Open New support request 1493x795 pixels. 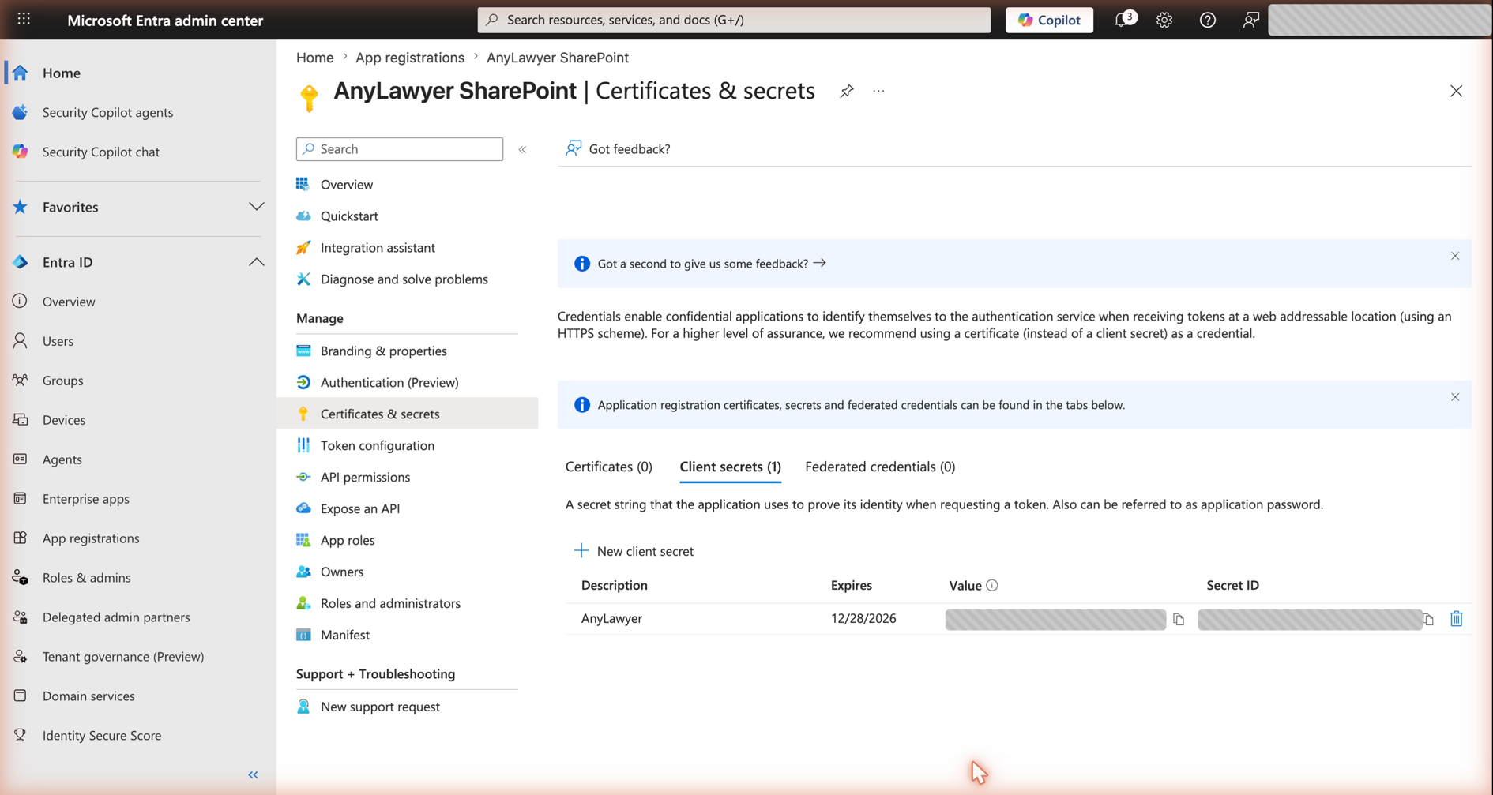click(x=380, y=707)
